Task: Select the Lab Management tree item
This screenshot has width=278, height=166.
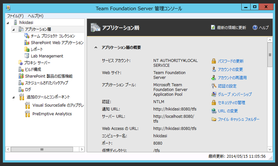Action: (47, 56)
